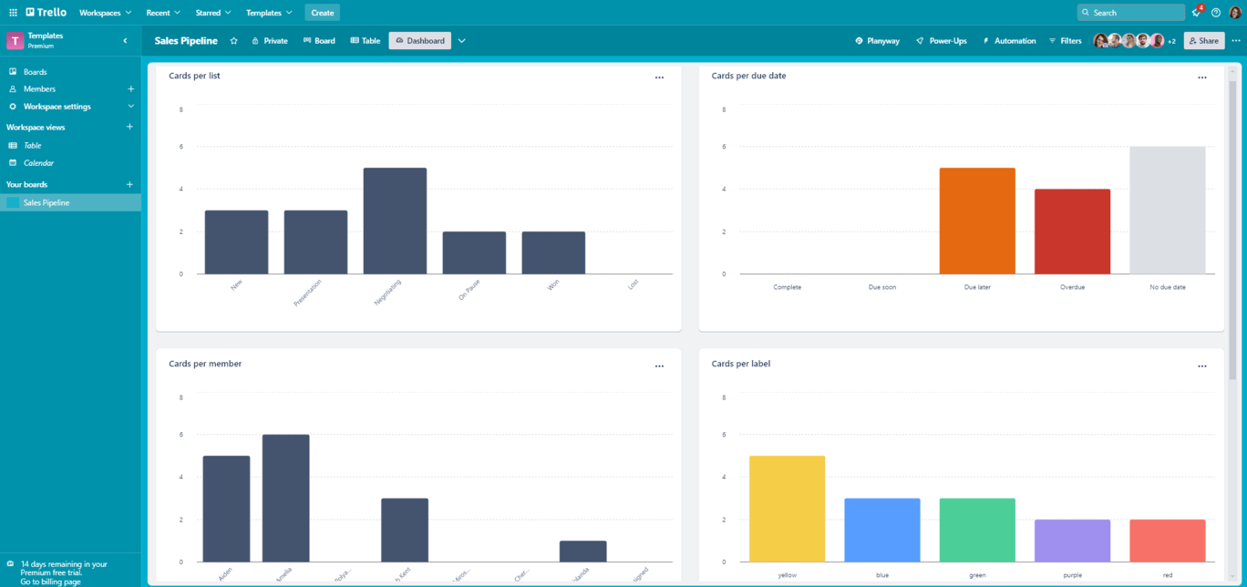Open Power-Ups from board header
The width and height of the screenshot is (1247, 587).
tap(941, 41)
